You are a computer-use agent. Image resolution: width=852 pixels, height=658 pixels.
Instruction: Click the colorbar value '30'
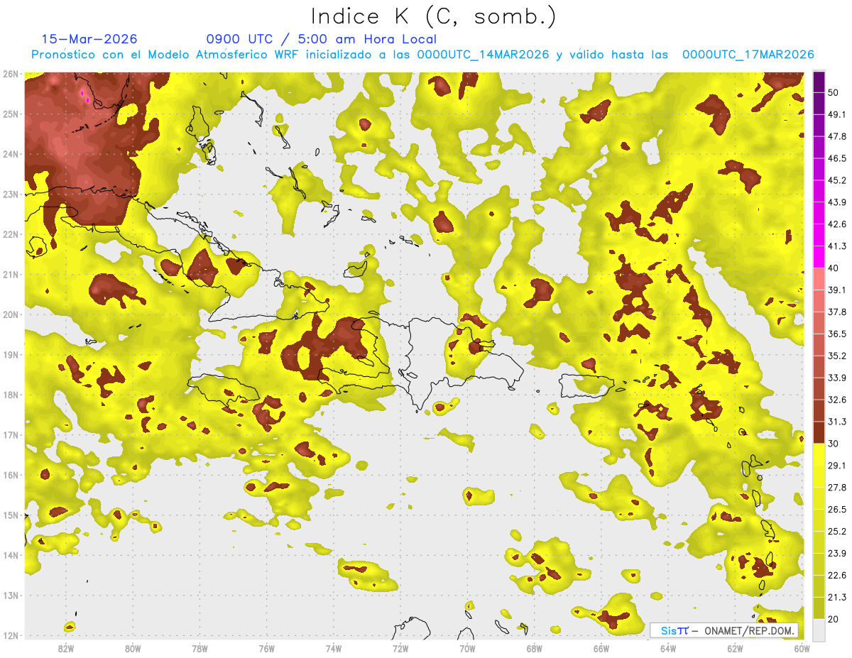coord(834,444)
